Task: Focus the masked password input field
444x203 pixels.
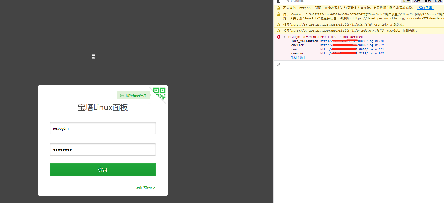Action: pyautogui.click(x=103, y=149)
